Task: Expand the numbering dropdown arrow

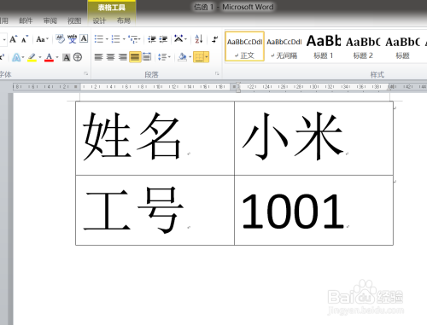Action: [x=124, y=39]
